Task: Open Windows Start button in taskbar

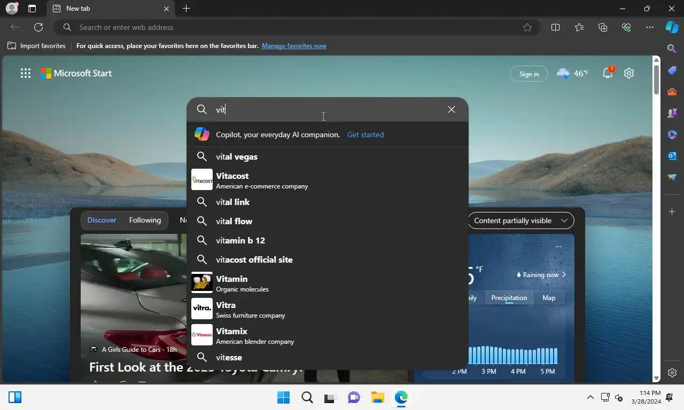Action: (283, 397)
